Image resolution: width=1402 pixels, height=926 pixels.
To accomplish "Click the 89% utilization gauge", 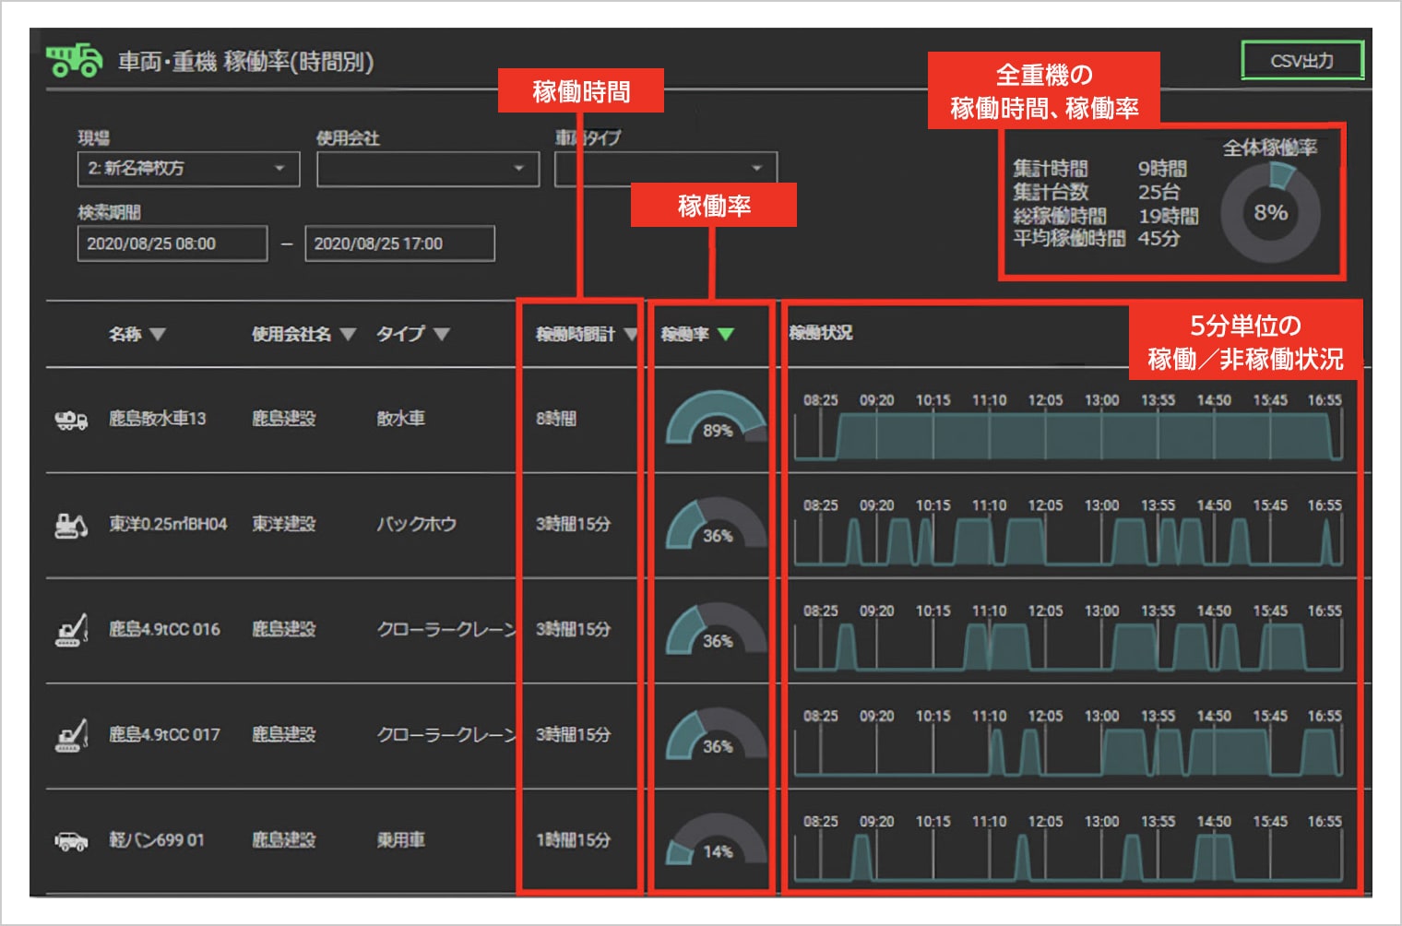I will [717, 418].
